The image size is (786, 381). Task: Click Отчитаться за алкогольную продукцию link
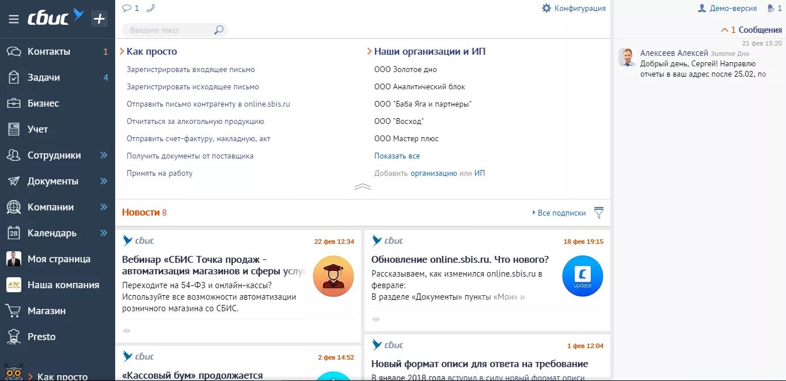(x=195, y=122)
